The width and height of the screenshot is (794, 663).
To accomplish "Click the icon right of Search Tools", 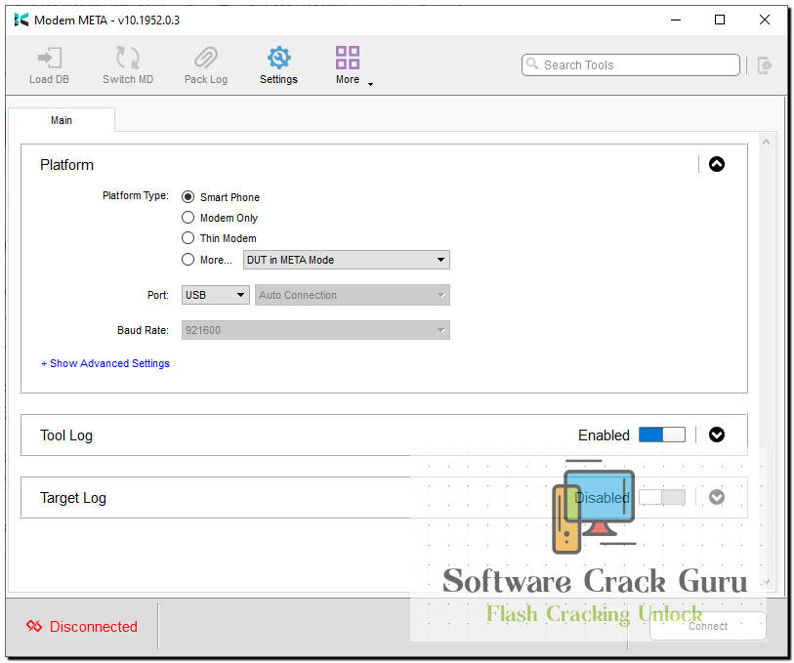I will (764, 65).
